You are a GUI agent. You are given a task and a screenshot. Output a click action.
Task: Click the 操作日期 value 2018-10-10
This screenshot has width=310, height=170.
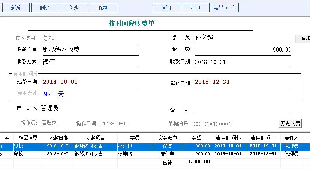click(115, 124)
